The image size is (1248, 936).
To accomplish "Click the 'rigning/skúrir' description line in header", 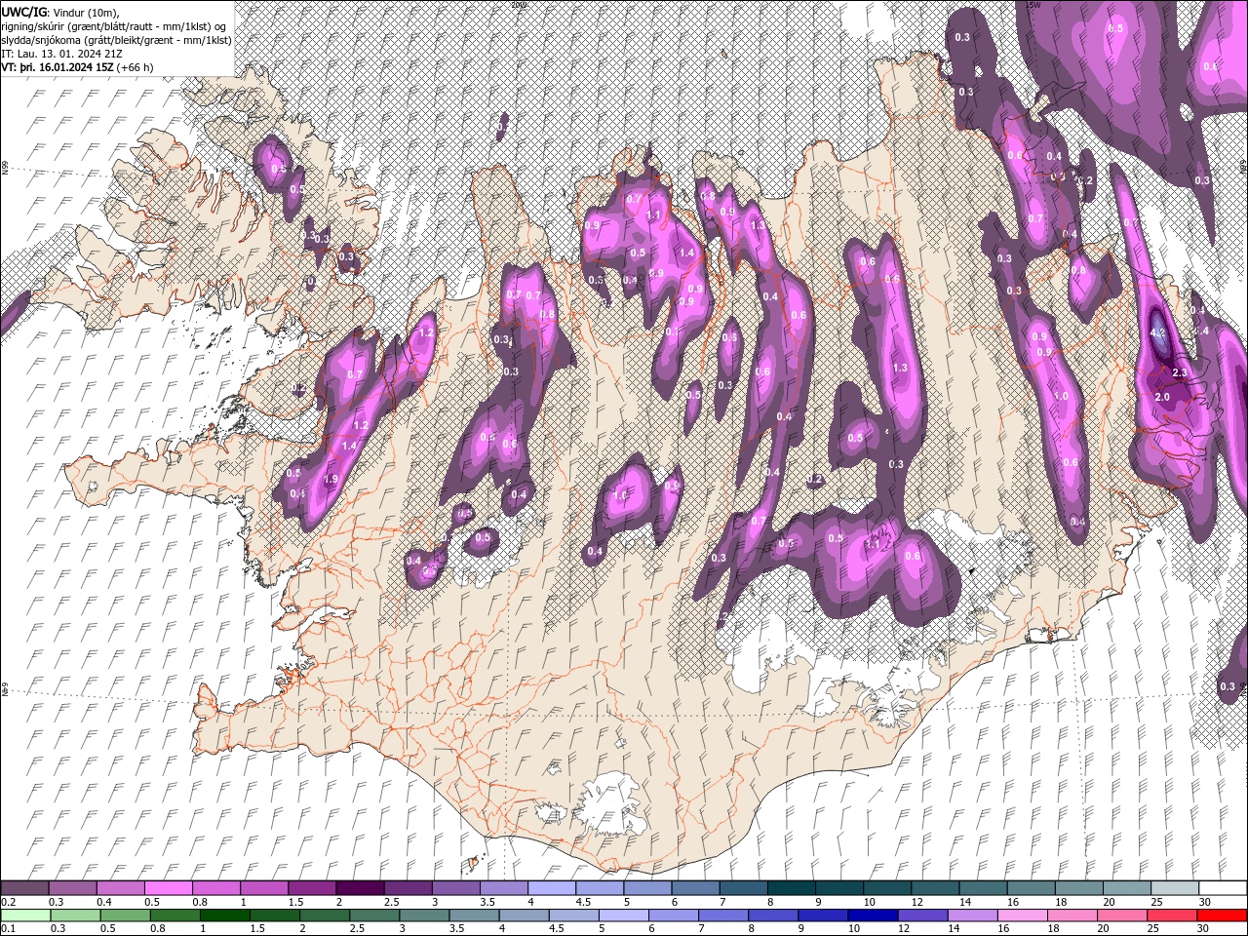I will point(114,26).
